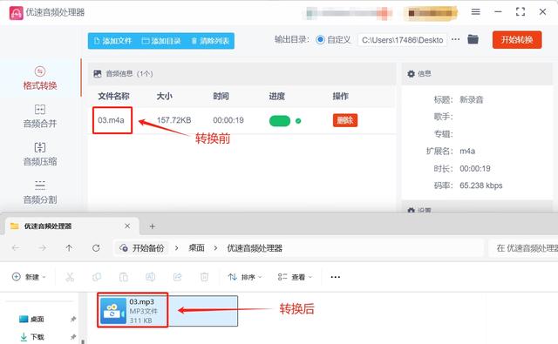Open the hamburger menu in the title bar
The height and width of the screenshot is (344, 558).
(x=475, y=11)
